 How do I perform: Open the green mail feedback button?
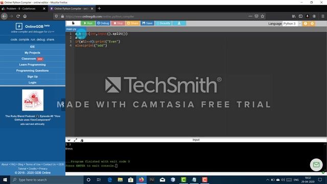pyautogui.click(x=316, y=165)
